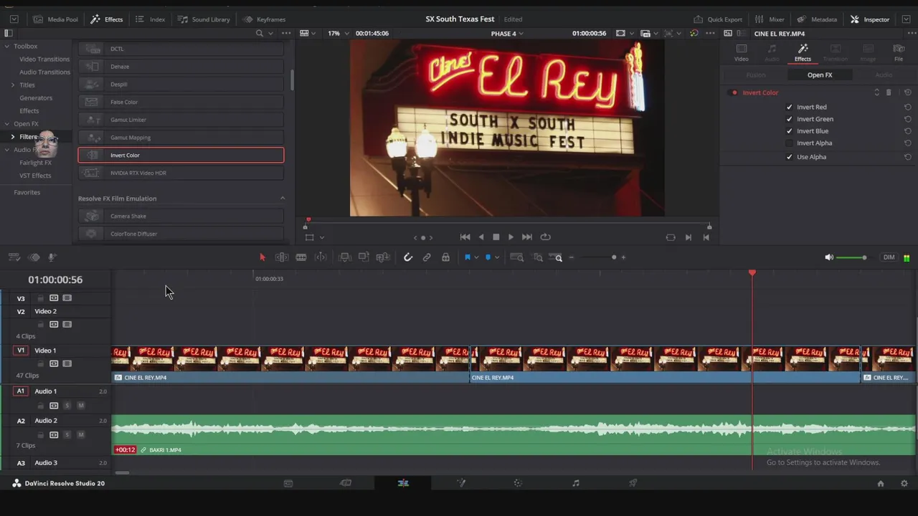Screen dimensions: 918x516
Task: Add a blue flag to clip
Action: [468, 257]
